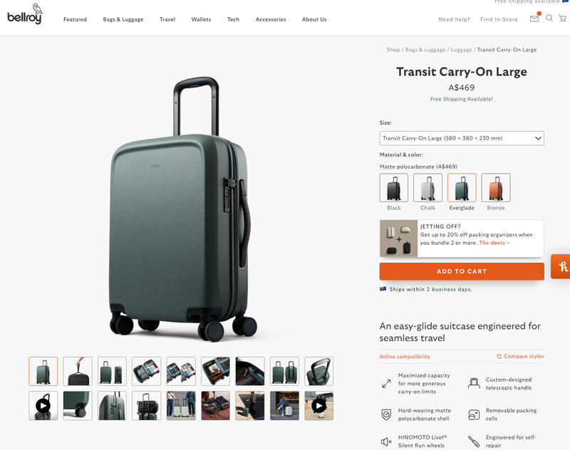Open the Airline compatibility link
The width and height of the screenshot is (570, 450).
point(405,357)
